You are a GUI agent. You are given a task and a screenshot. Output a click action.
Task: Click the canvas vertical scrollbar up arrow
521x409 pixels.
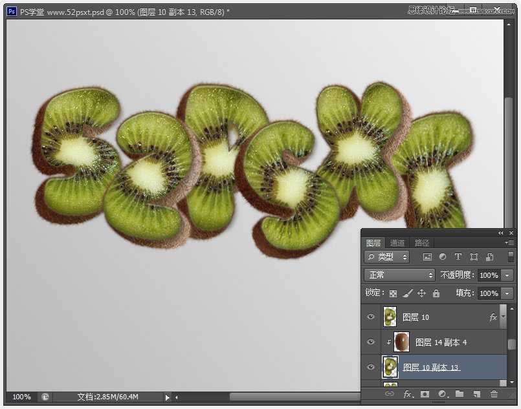[509, 25]
